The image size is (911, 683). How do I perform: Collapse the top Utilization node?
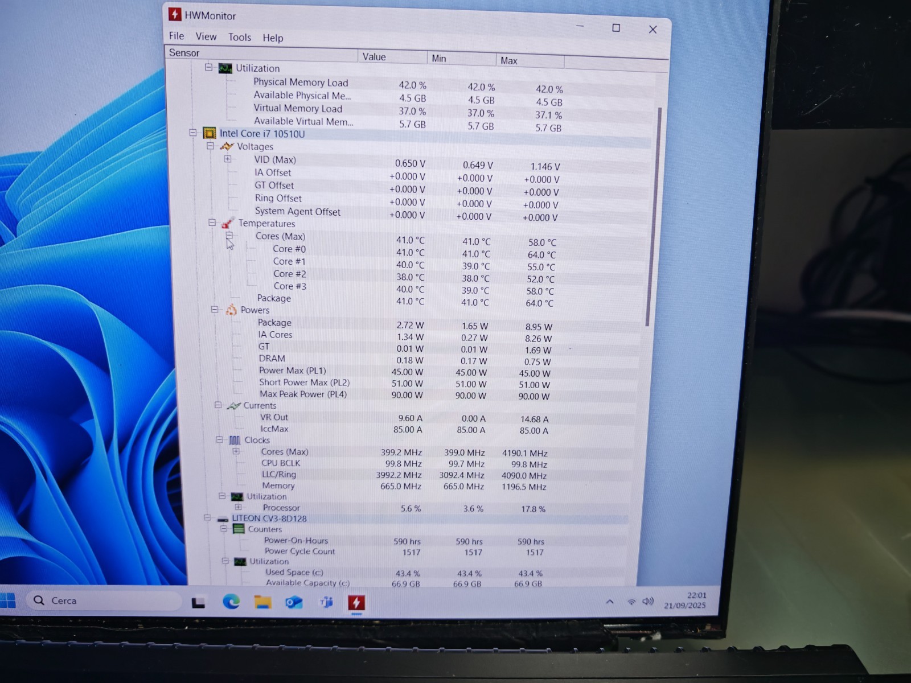pos(208,67)
